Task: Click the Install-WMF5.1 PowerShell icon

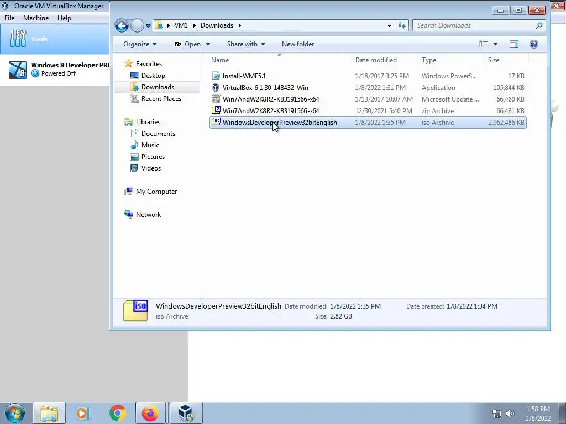Action: point(216,76)
